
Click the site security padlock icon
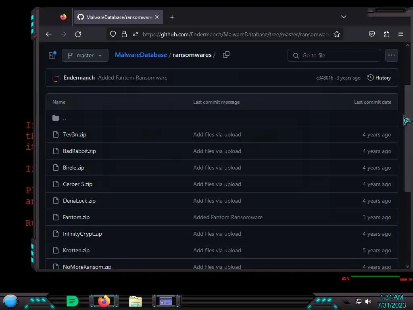tap(124, 34)
